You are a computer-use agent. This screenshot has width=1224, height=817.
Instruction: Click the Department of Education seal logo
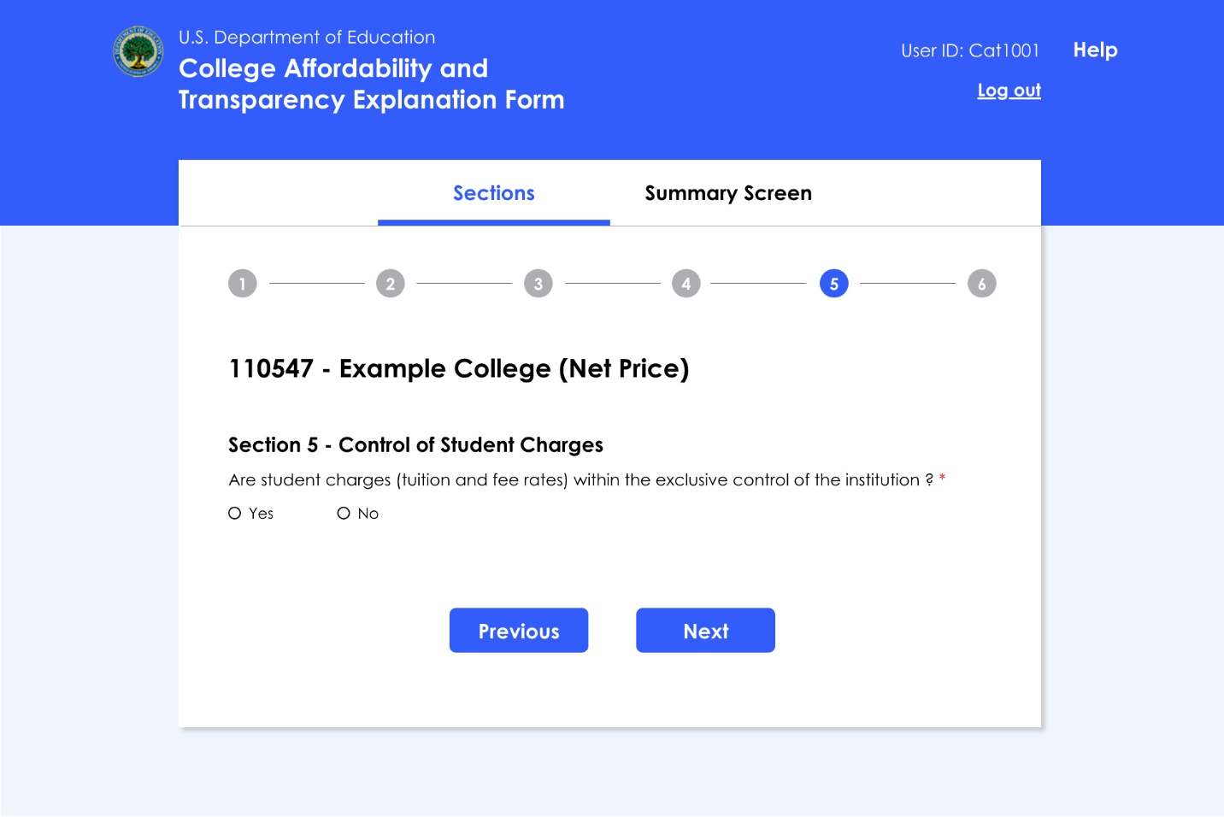(138, 51)
